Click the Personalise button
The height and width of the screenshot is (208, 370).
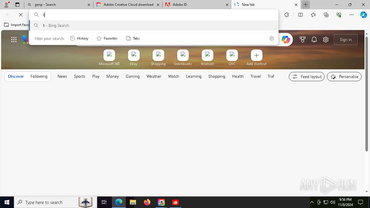pyautogui.click(x=344, y=77)
